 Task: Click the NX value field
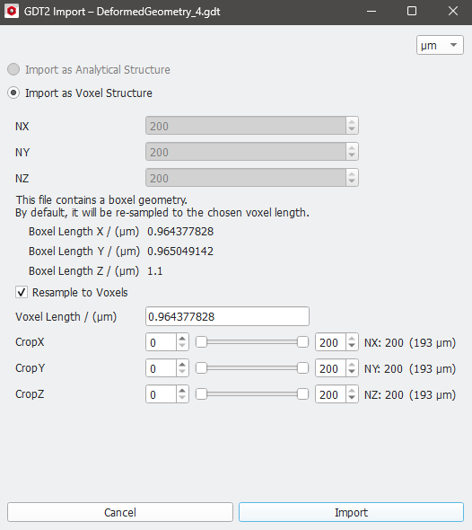point(246,126)
